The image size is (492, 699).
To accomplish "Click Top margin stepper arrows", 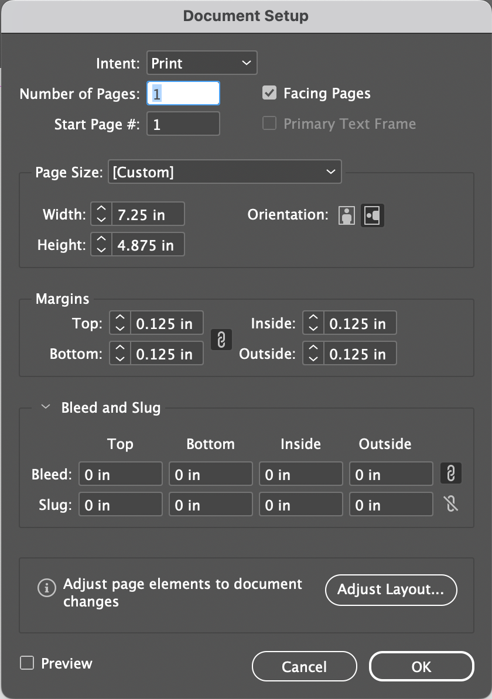I will click(120, 323).
